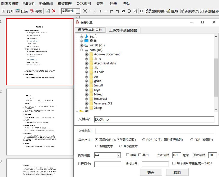Expand the #duoke document folder

click(87, 54)
